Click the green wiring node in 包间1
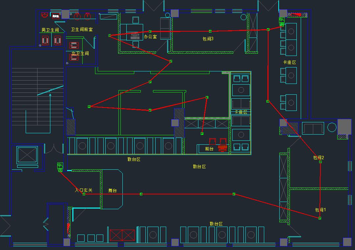The width and height of the screenshot is (355, 250). point(319,218)
